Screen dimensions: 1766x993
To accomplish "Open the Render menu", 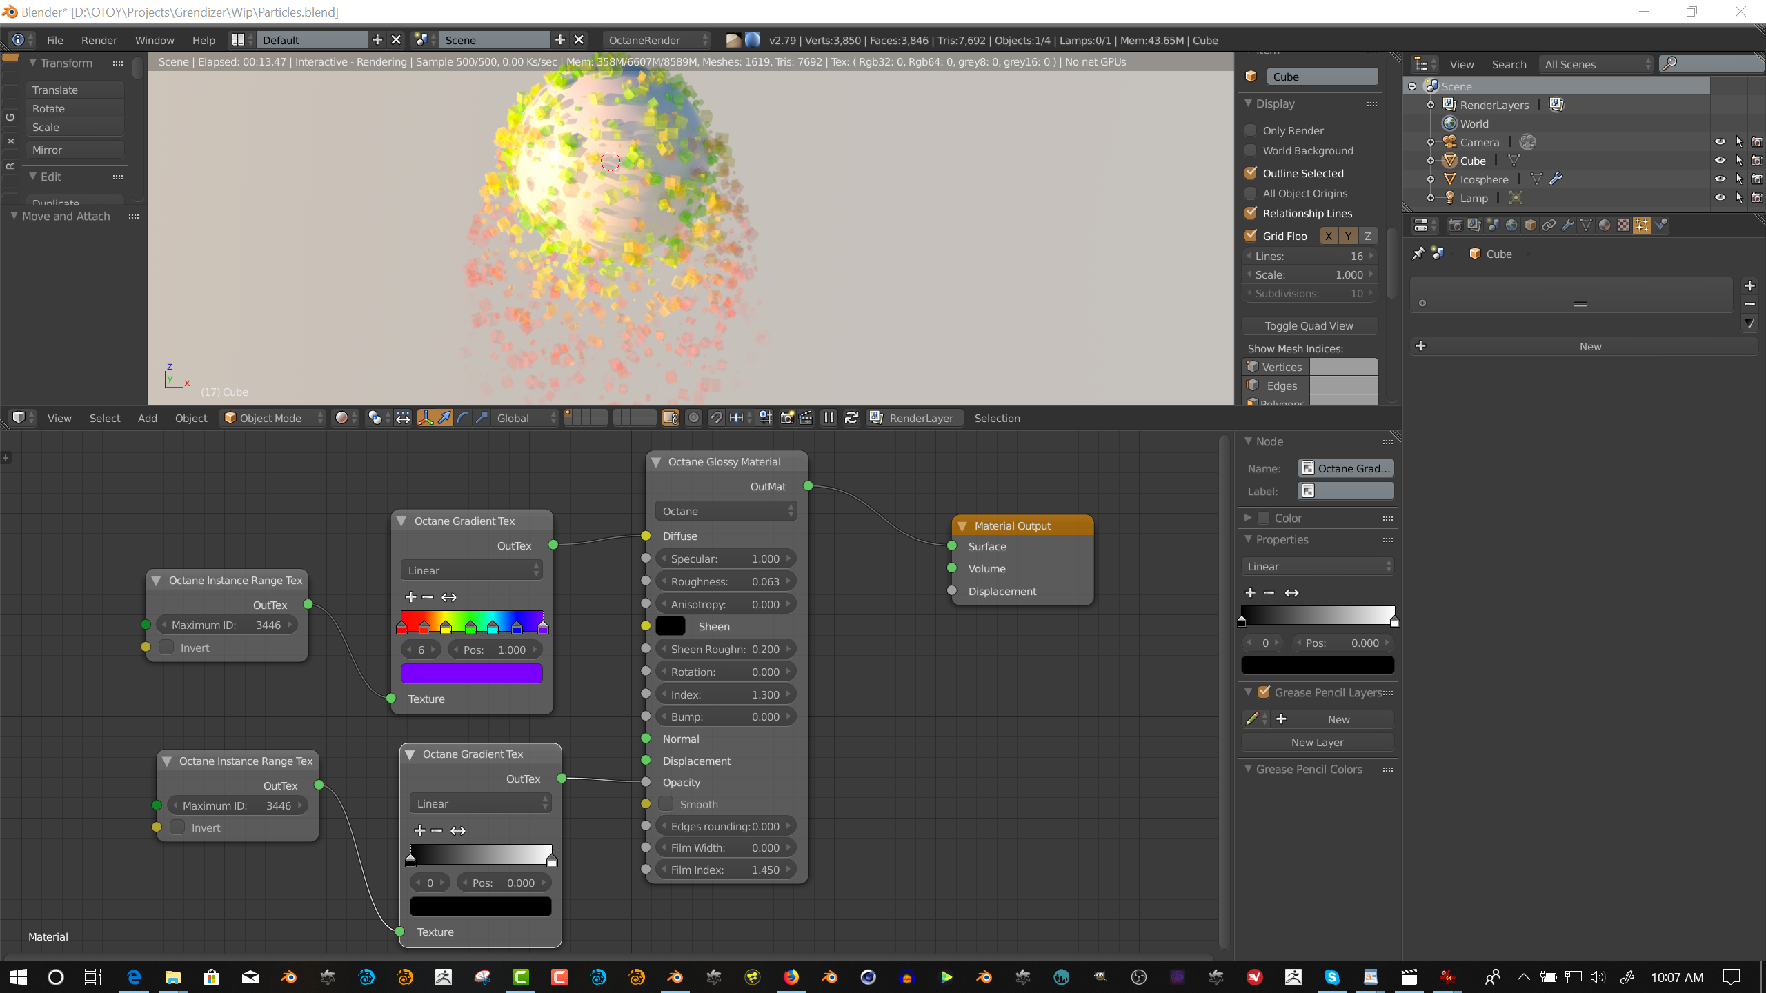I will tap(99, 40).
